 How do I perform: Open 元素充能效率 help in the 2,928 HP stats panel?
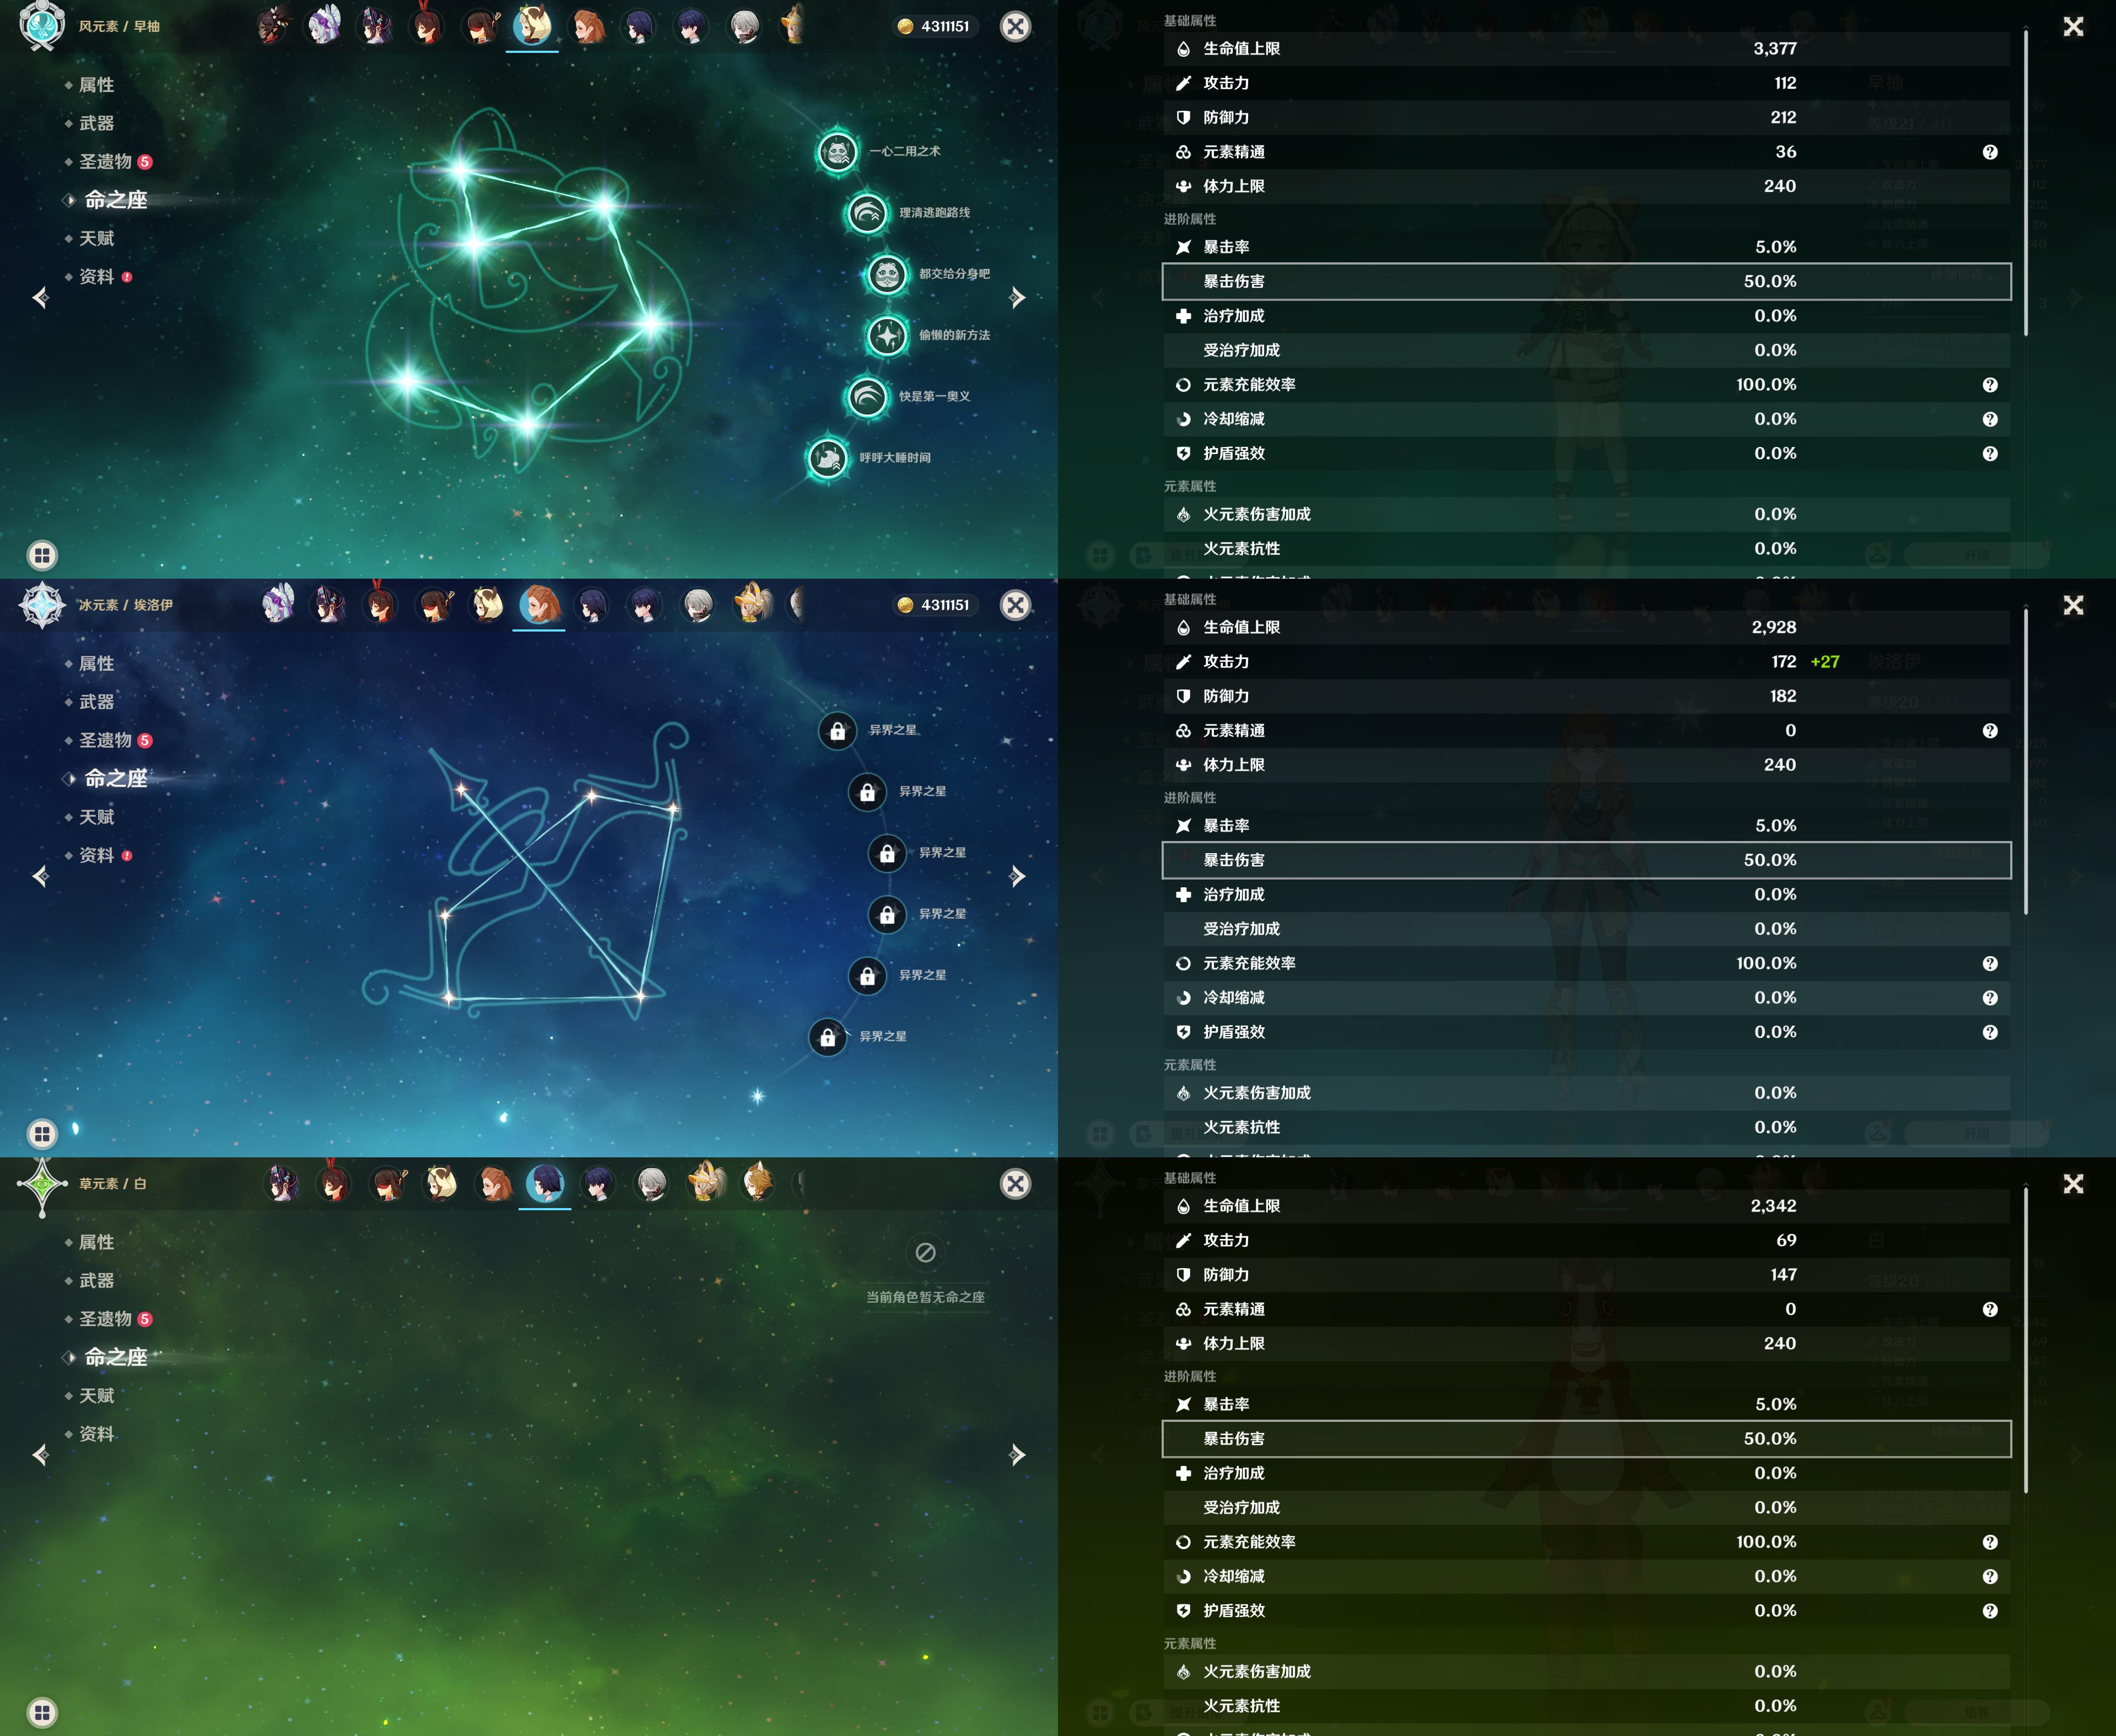(x=1990, y=964)
